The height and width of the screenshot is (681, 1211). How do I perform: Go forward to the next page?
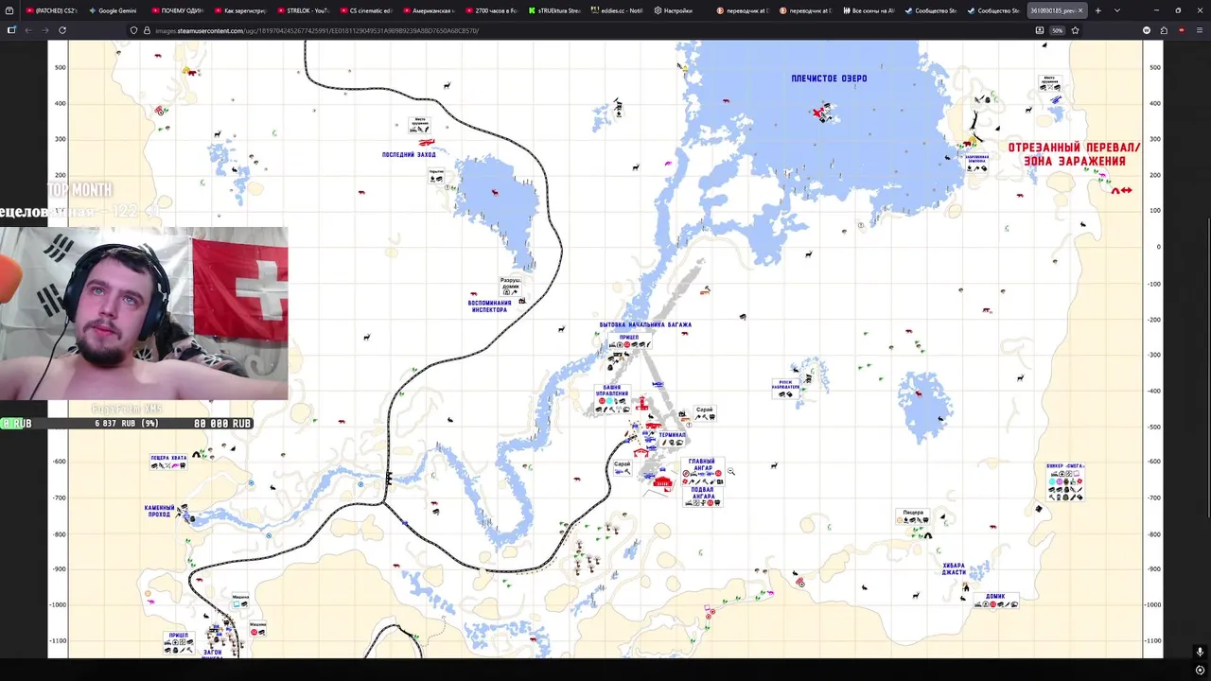45,30
